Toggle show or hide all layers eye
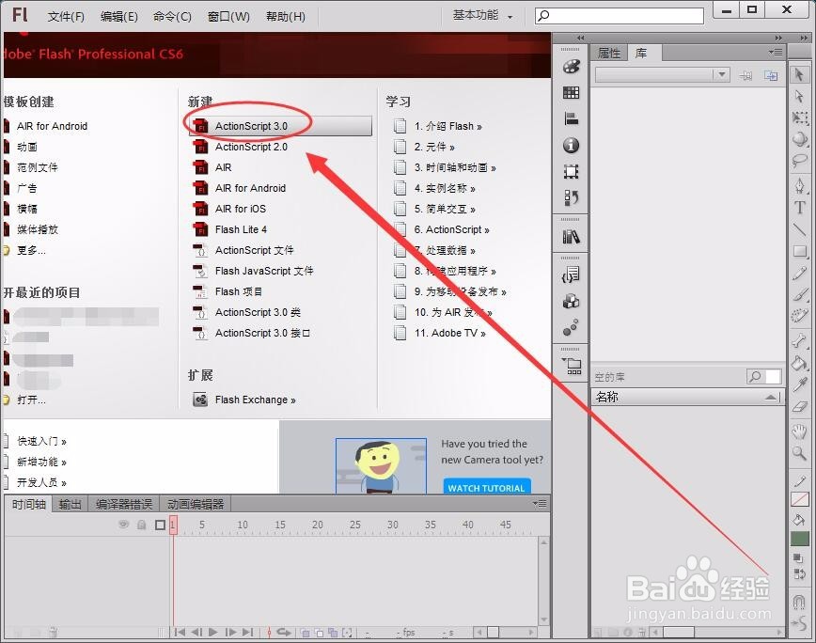This screenshot has width=816, height=643. pos(123,525)
